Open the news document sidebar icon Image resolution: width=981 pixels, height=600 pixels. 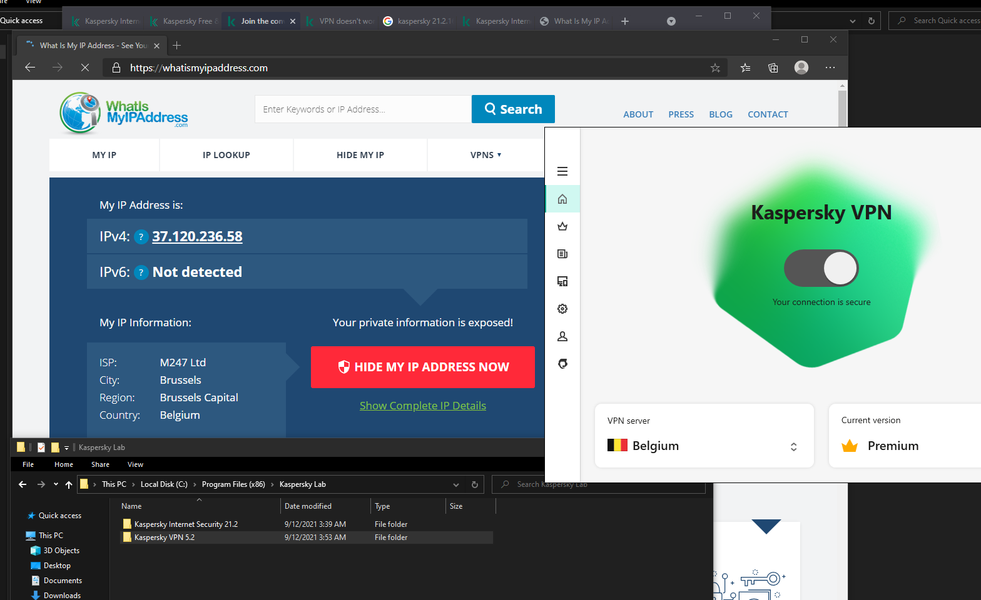[562, 254]
